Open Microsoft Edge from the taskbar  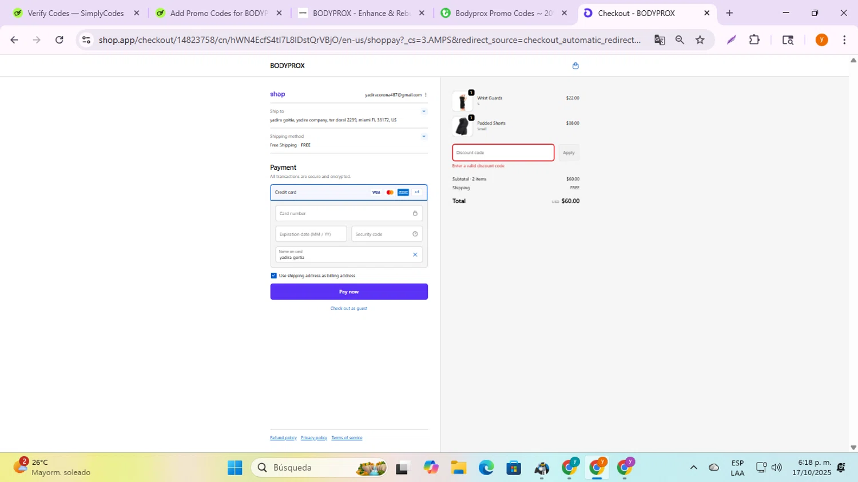486,468
